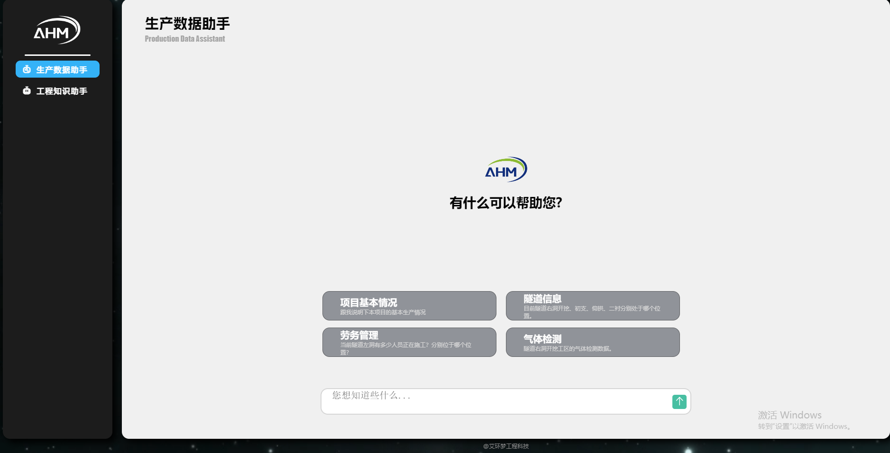The image size is (890, 453).
Task: Click the green send arrow icon
Action: coord(679,401)
